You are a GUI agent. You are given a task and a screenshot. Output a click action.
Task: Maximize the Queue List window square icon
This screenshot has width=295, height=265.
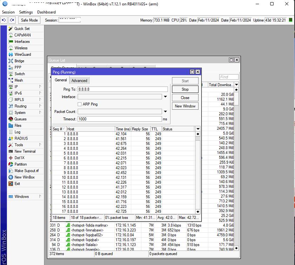(x=232, y=60)
